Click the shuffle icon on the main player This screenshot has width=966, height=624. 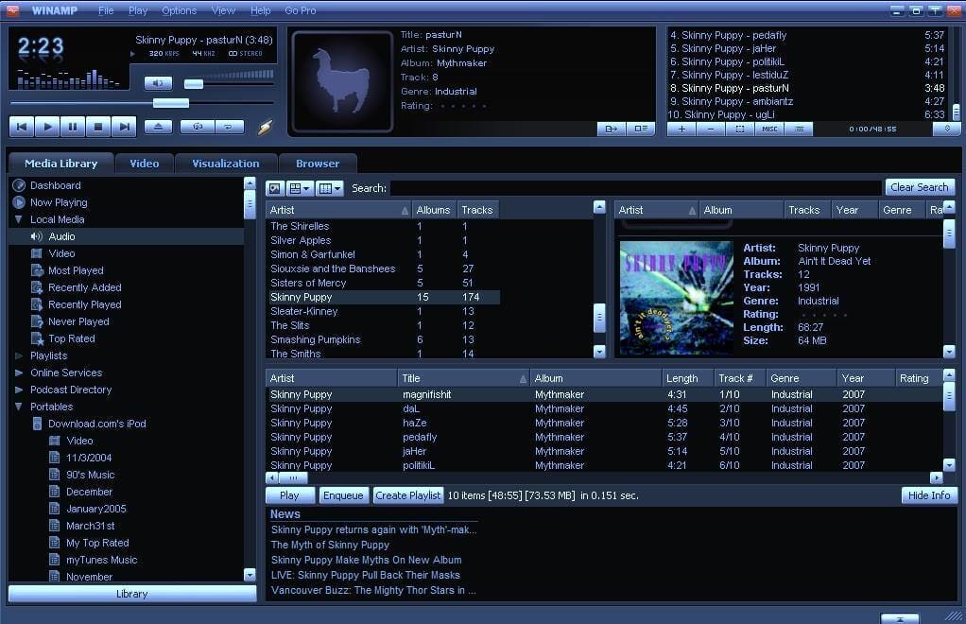pyautogui.click(x=198, y=125)
